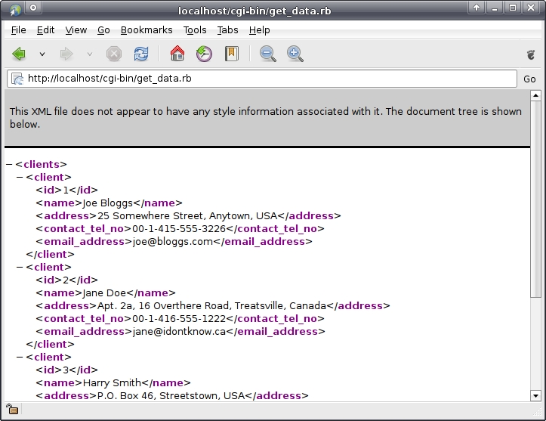This screenshot has width=546, height=421.
Task: Click the security lock in status bar
Action: 13,409
